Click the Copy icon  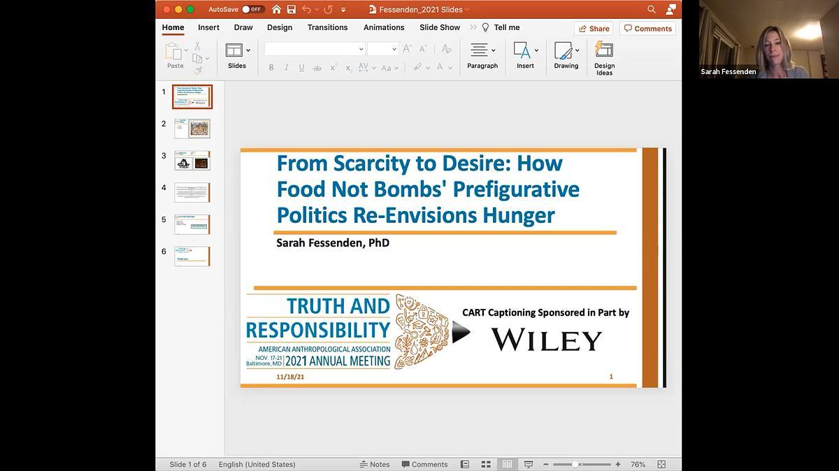tap(198, 59)
